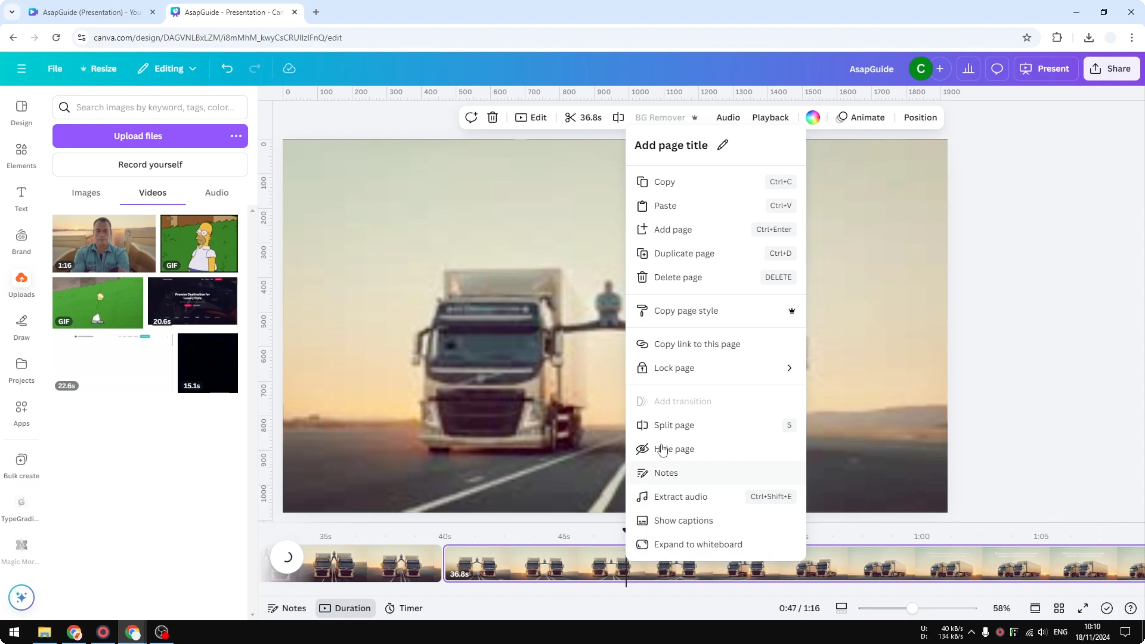Delete the selected clip via trash icon
1145x644 pixels.
point(493,117)
